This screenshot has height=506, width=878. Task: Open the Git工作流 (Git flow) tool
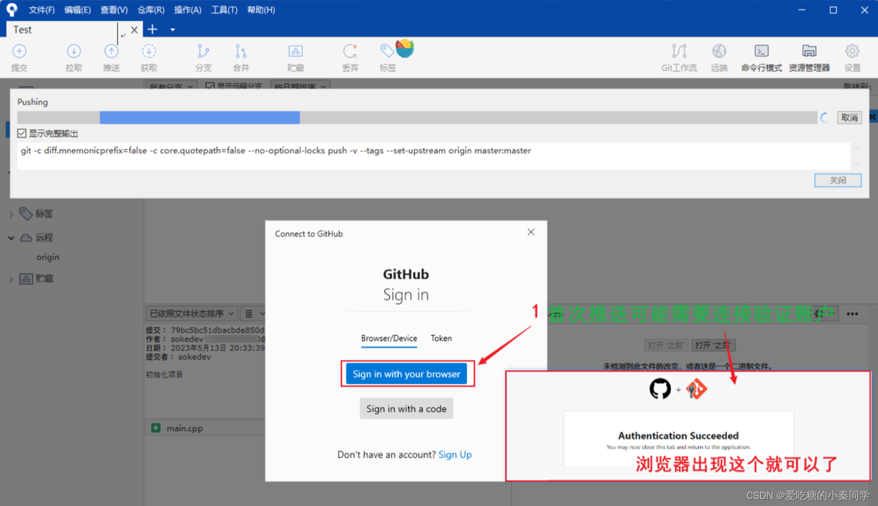click(679, 57)
